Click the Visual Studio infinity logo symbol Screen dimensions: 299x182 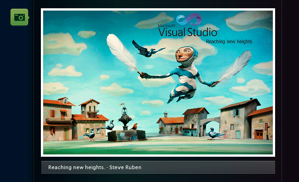pos(189,19)
